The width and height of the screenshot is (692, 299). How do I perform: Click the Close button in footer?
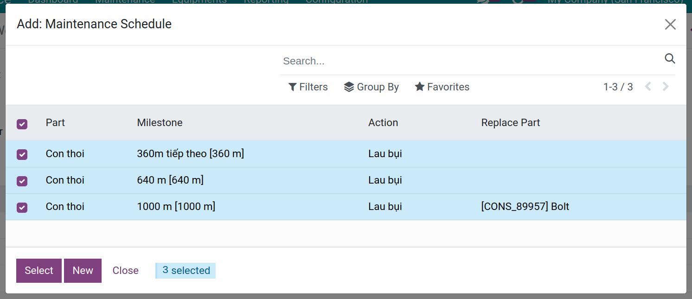click(x=126, y=271)
